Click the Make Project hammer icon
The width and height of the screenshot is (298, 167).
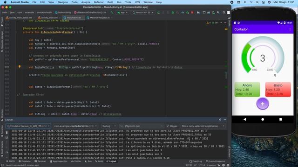112,13
